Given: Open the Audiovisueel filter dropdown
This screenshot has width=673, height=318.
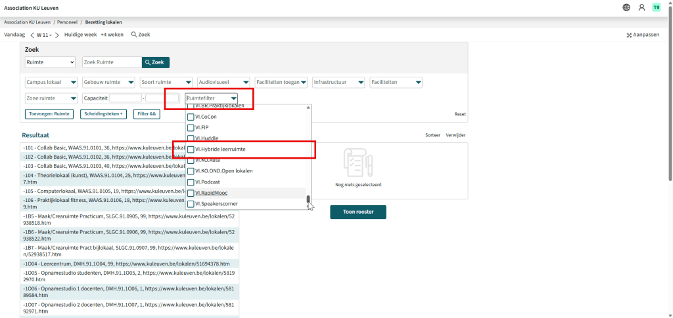Looking at the screenshot, I should tap(223, 82).
